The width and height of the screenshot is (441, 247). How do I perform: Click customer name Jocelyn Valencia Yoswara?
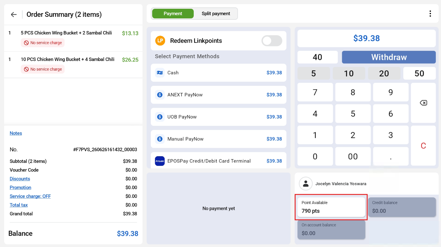pos(341,184)
